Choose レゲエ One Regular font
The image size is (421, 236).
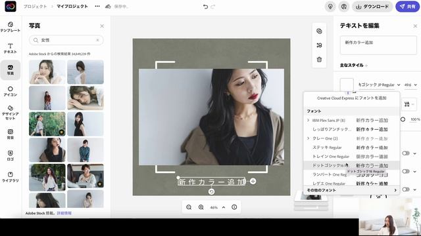coord(351,184)
